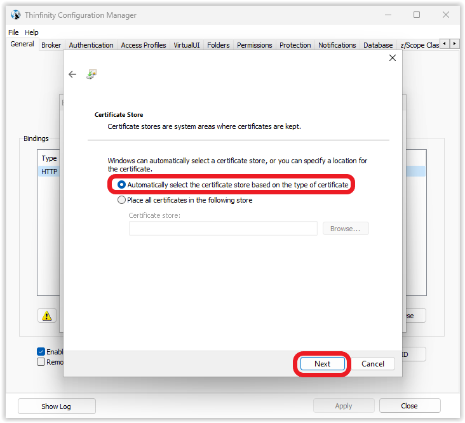Close the Thinfinity Configuration Manager window
Viewport: 465px width, 423px height.
point(446,15)
